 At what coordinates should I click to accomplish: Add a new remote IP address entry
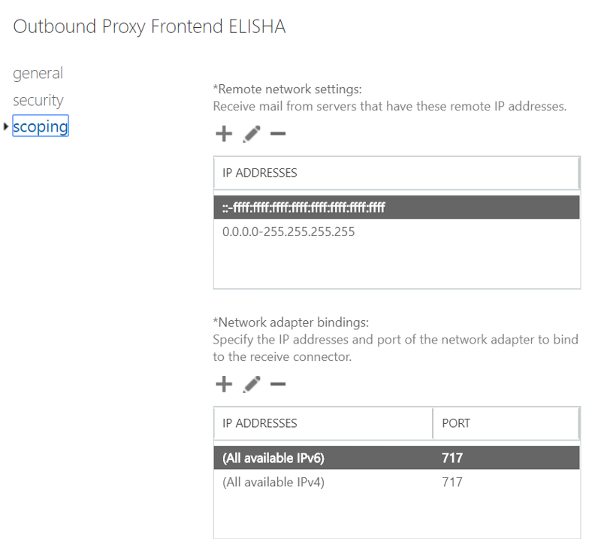pos(223,133)
